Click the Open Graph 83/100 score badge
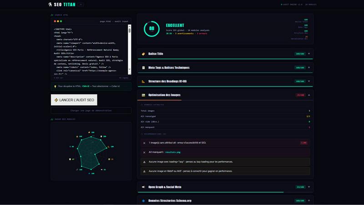The height and width of the screenshot is (205, 364). pos(301,187)
